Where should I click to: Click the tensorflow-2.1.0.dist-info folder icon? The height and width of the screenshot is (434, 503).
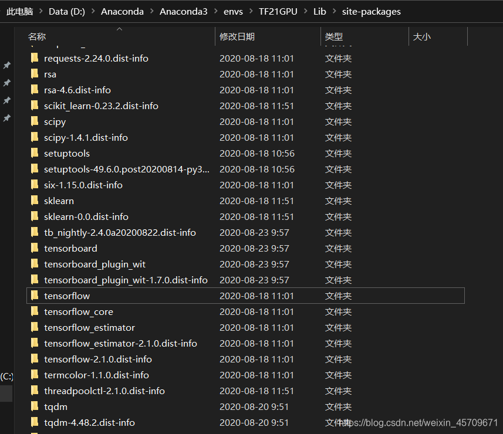[34, 359]
